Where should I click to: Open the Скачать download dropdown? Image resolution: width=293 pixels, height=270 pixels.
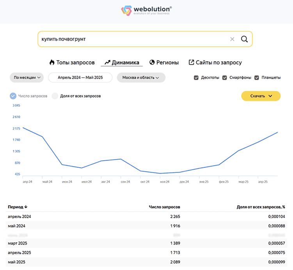261,96
